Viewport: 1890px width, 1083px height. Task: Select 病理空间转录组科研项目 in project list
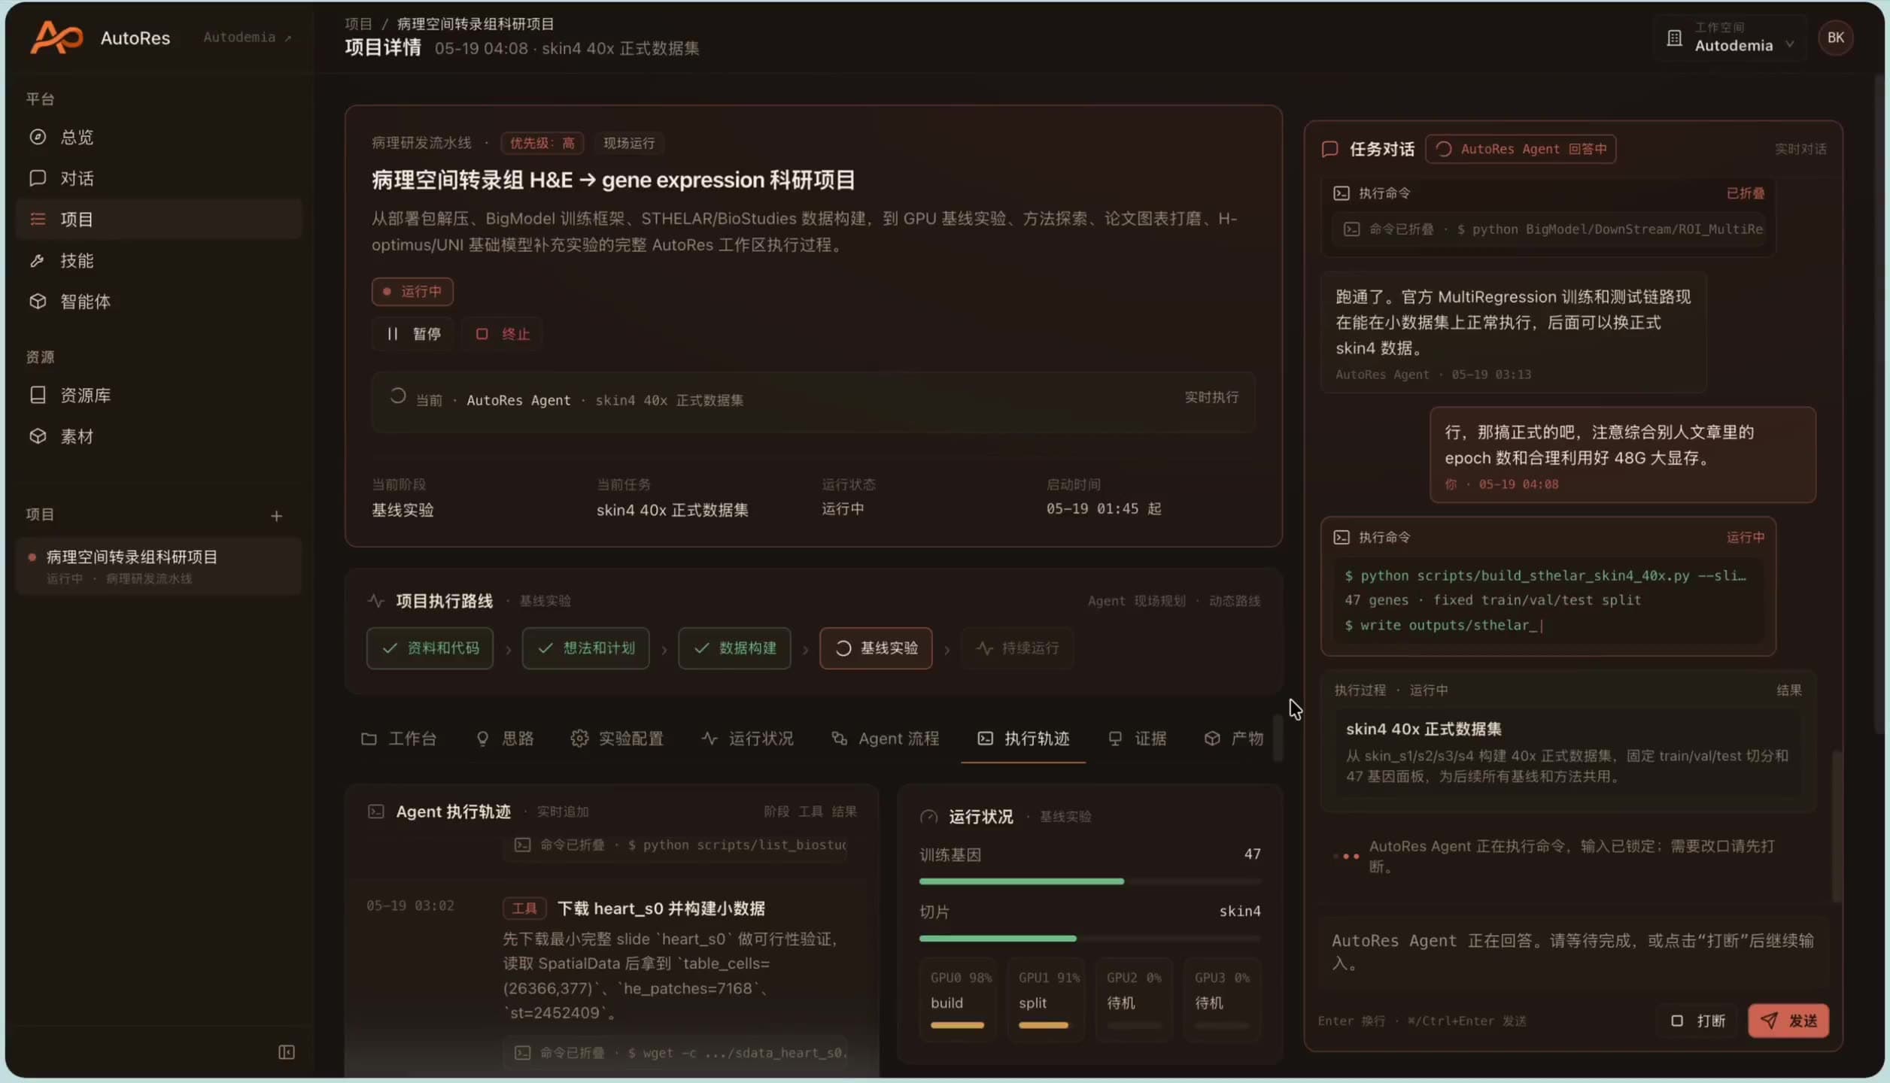click(x=158, y=566)
